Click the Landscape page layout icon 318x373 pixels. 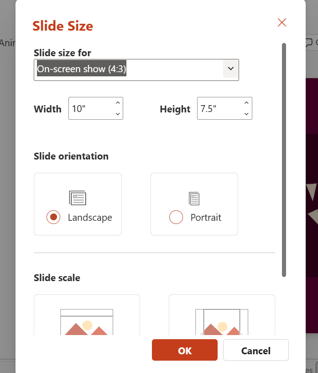(x=78, y=198)
